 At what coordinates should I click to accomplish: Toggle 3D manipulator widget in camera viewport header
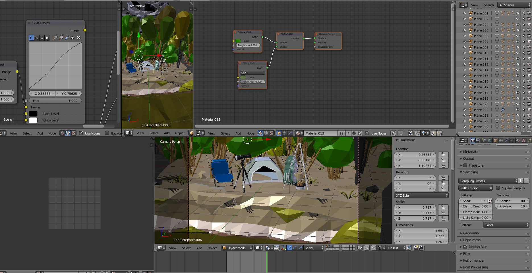coord(283,248)
